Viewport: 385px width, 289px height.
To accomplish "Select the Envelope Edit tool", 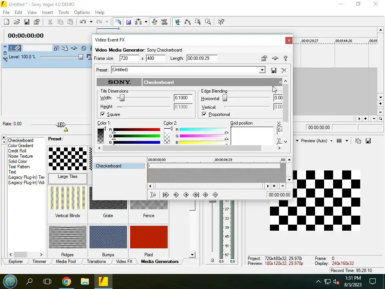I will (188, 22).
